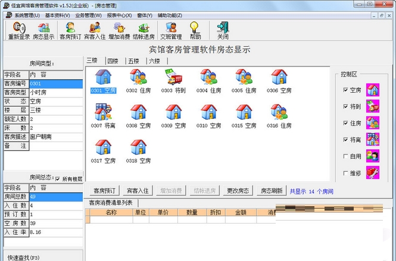
Task: Toggle the 所有楼层 checkbox
Action: click(58, 178)
